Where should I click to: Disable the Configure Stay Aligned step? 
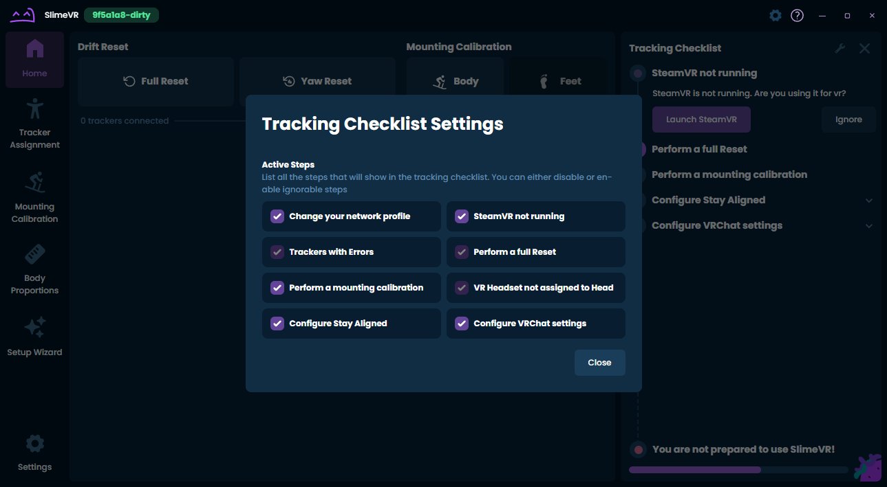click(277, 324)
